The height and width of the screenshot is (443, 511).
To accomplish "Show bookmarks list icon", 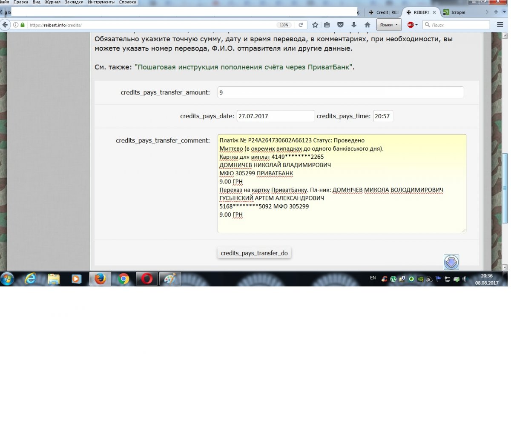I will [327, 25].
